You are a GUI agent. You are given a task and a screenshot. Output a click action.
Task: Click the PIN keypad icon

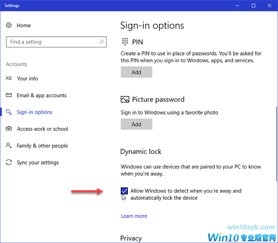(x=125, y=42)
